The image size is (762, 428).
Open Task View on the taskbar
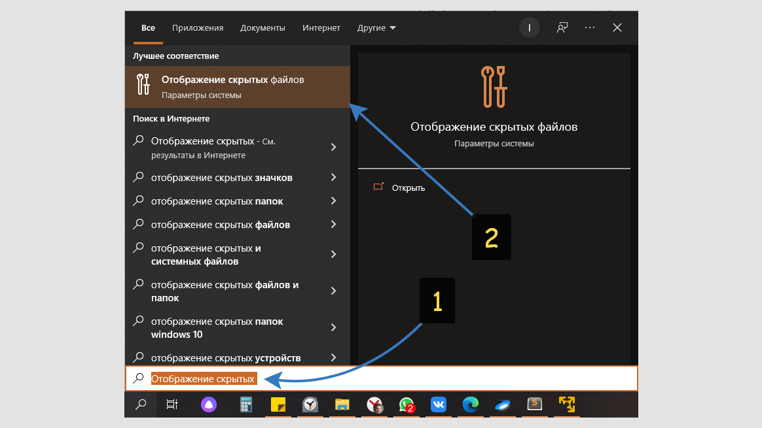(x=172, y=404)
